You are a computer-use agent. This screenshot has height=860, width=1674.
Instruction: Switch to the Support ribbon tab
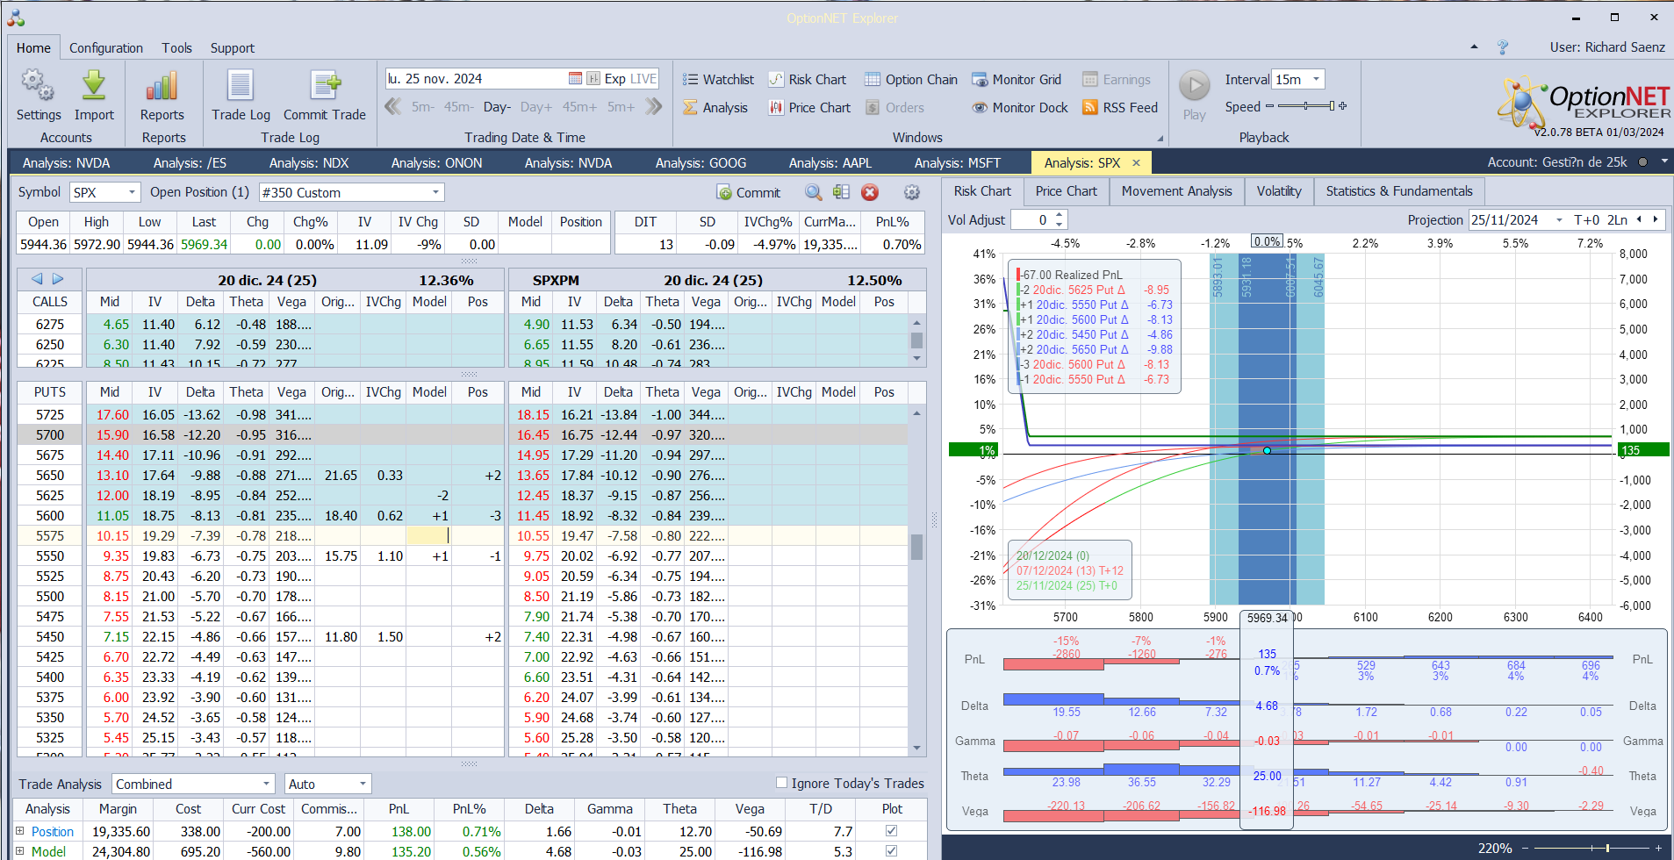(233, 48)
